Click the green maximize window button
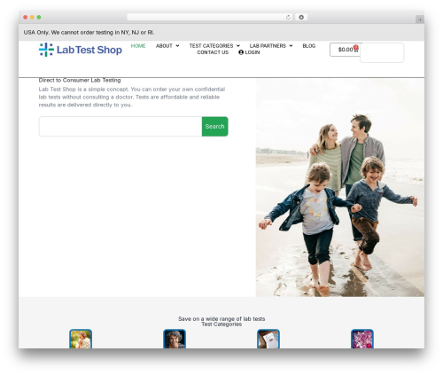443x375 pixels. [39, 18]
